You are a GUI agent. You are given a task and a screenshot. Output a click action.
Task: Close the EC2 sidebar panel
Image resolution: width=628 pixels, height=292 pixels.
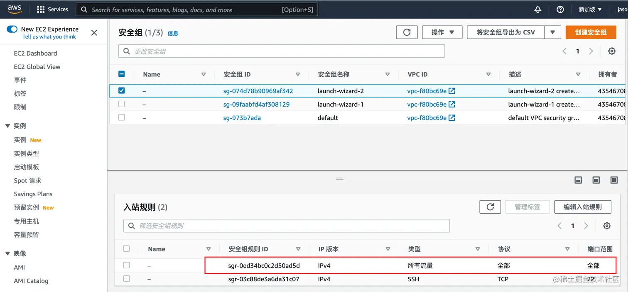pos(94,32)
